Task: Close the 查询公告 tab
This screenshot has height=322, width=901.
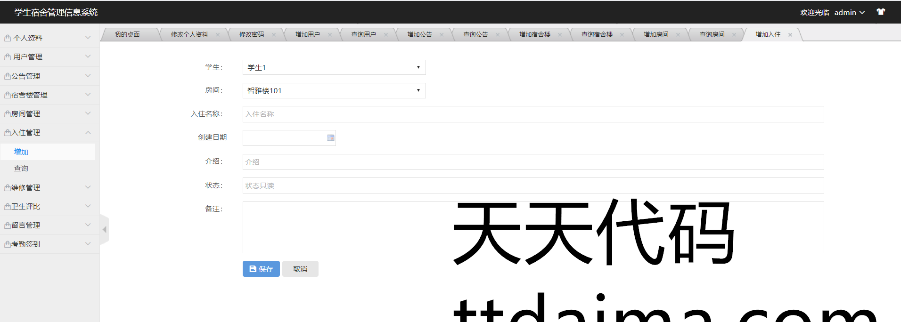Action: 498,35
